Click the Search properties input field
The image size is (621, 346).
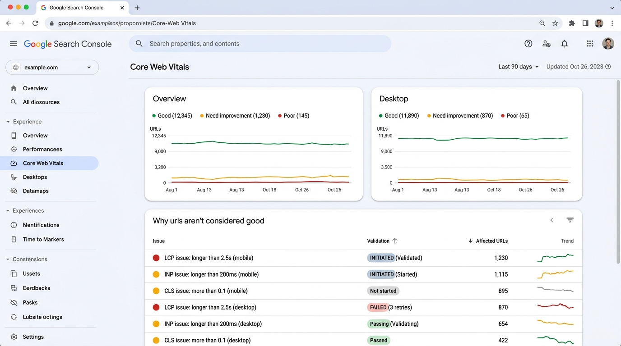260,44
